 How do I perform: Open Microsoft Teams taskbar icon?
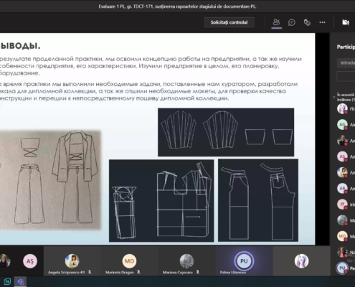tap(21, 282)
